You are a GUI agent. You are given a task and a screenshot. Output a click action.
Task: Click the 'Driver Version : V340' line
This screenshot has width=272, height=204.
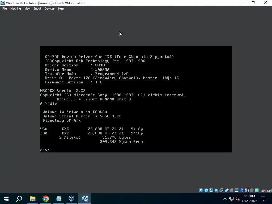pyautogui.click(x=75, y=65)
